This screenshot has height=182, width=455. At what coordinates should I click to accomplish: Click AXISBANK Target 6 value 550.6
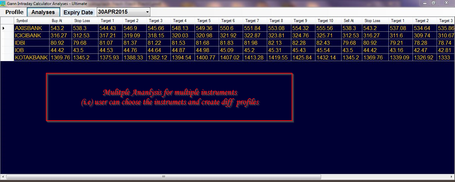pyautogui.click(x=231, y=28)
